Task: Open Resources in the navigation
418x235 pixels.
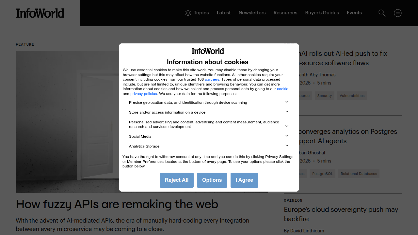Action: pos(285,13)
